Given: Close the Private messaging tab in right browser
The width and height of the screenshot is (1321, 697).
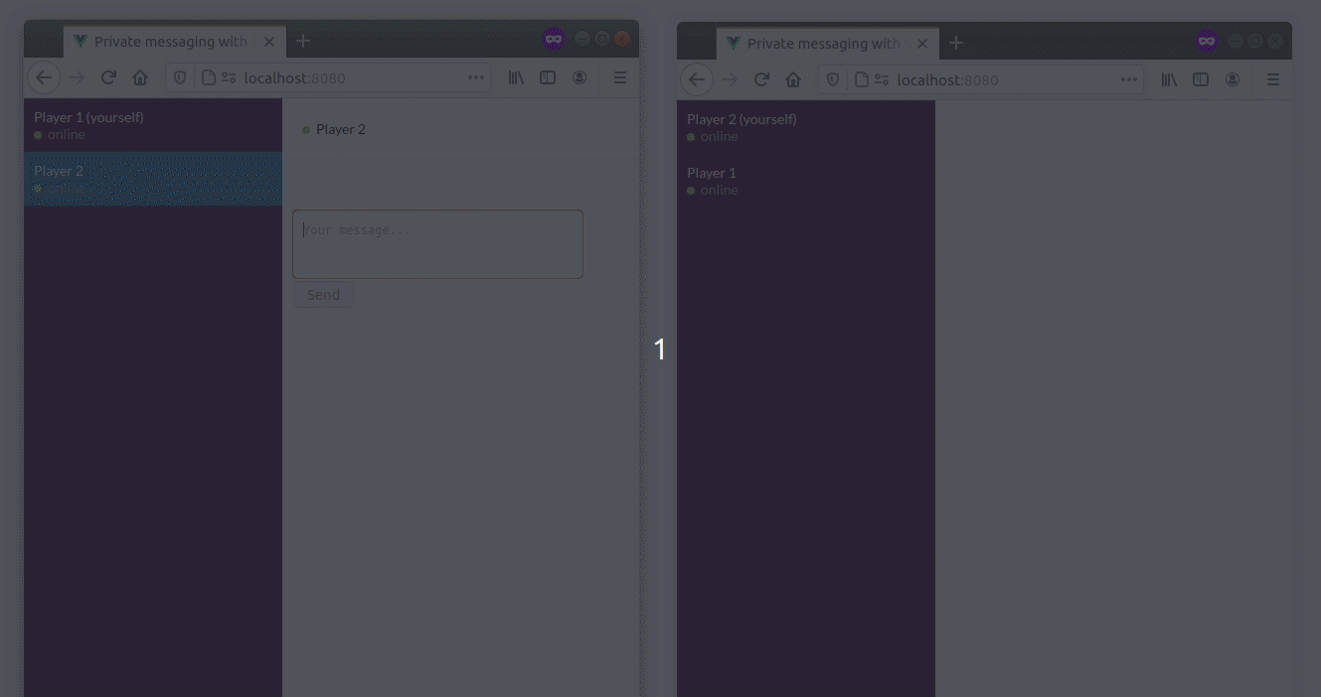Looking at the screenshot, I should coord(921,44).
